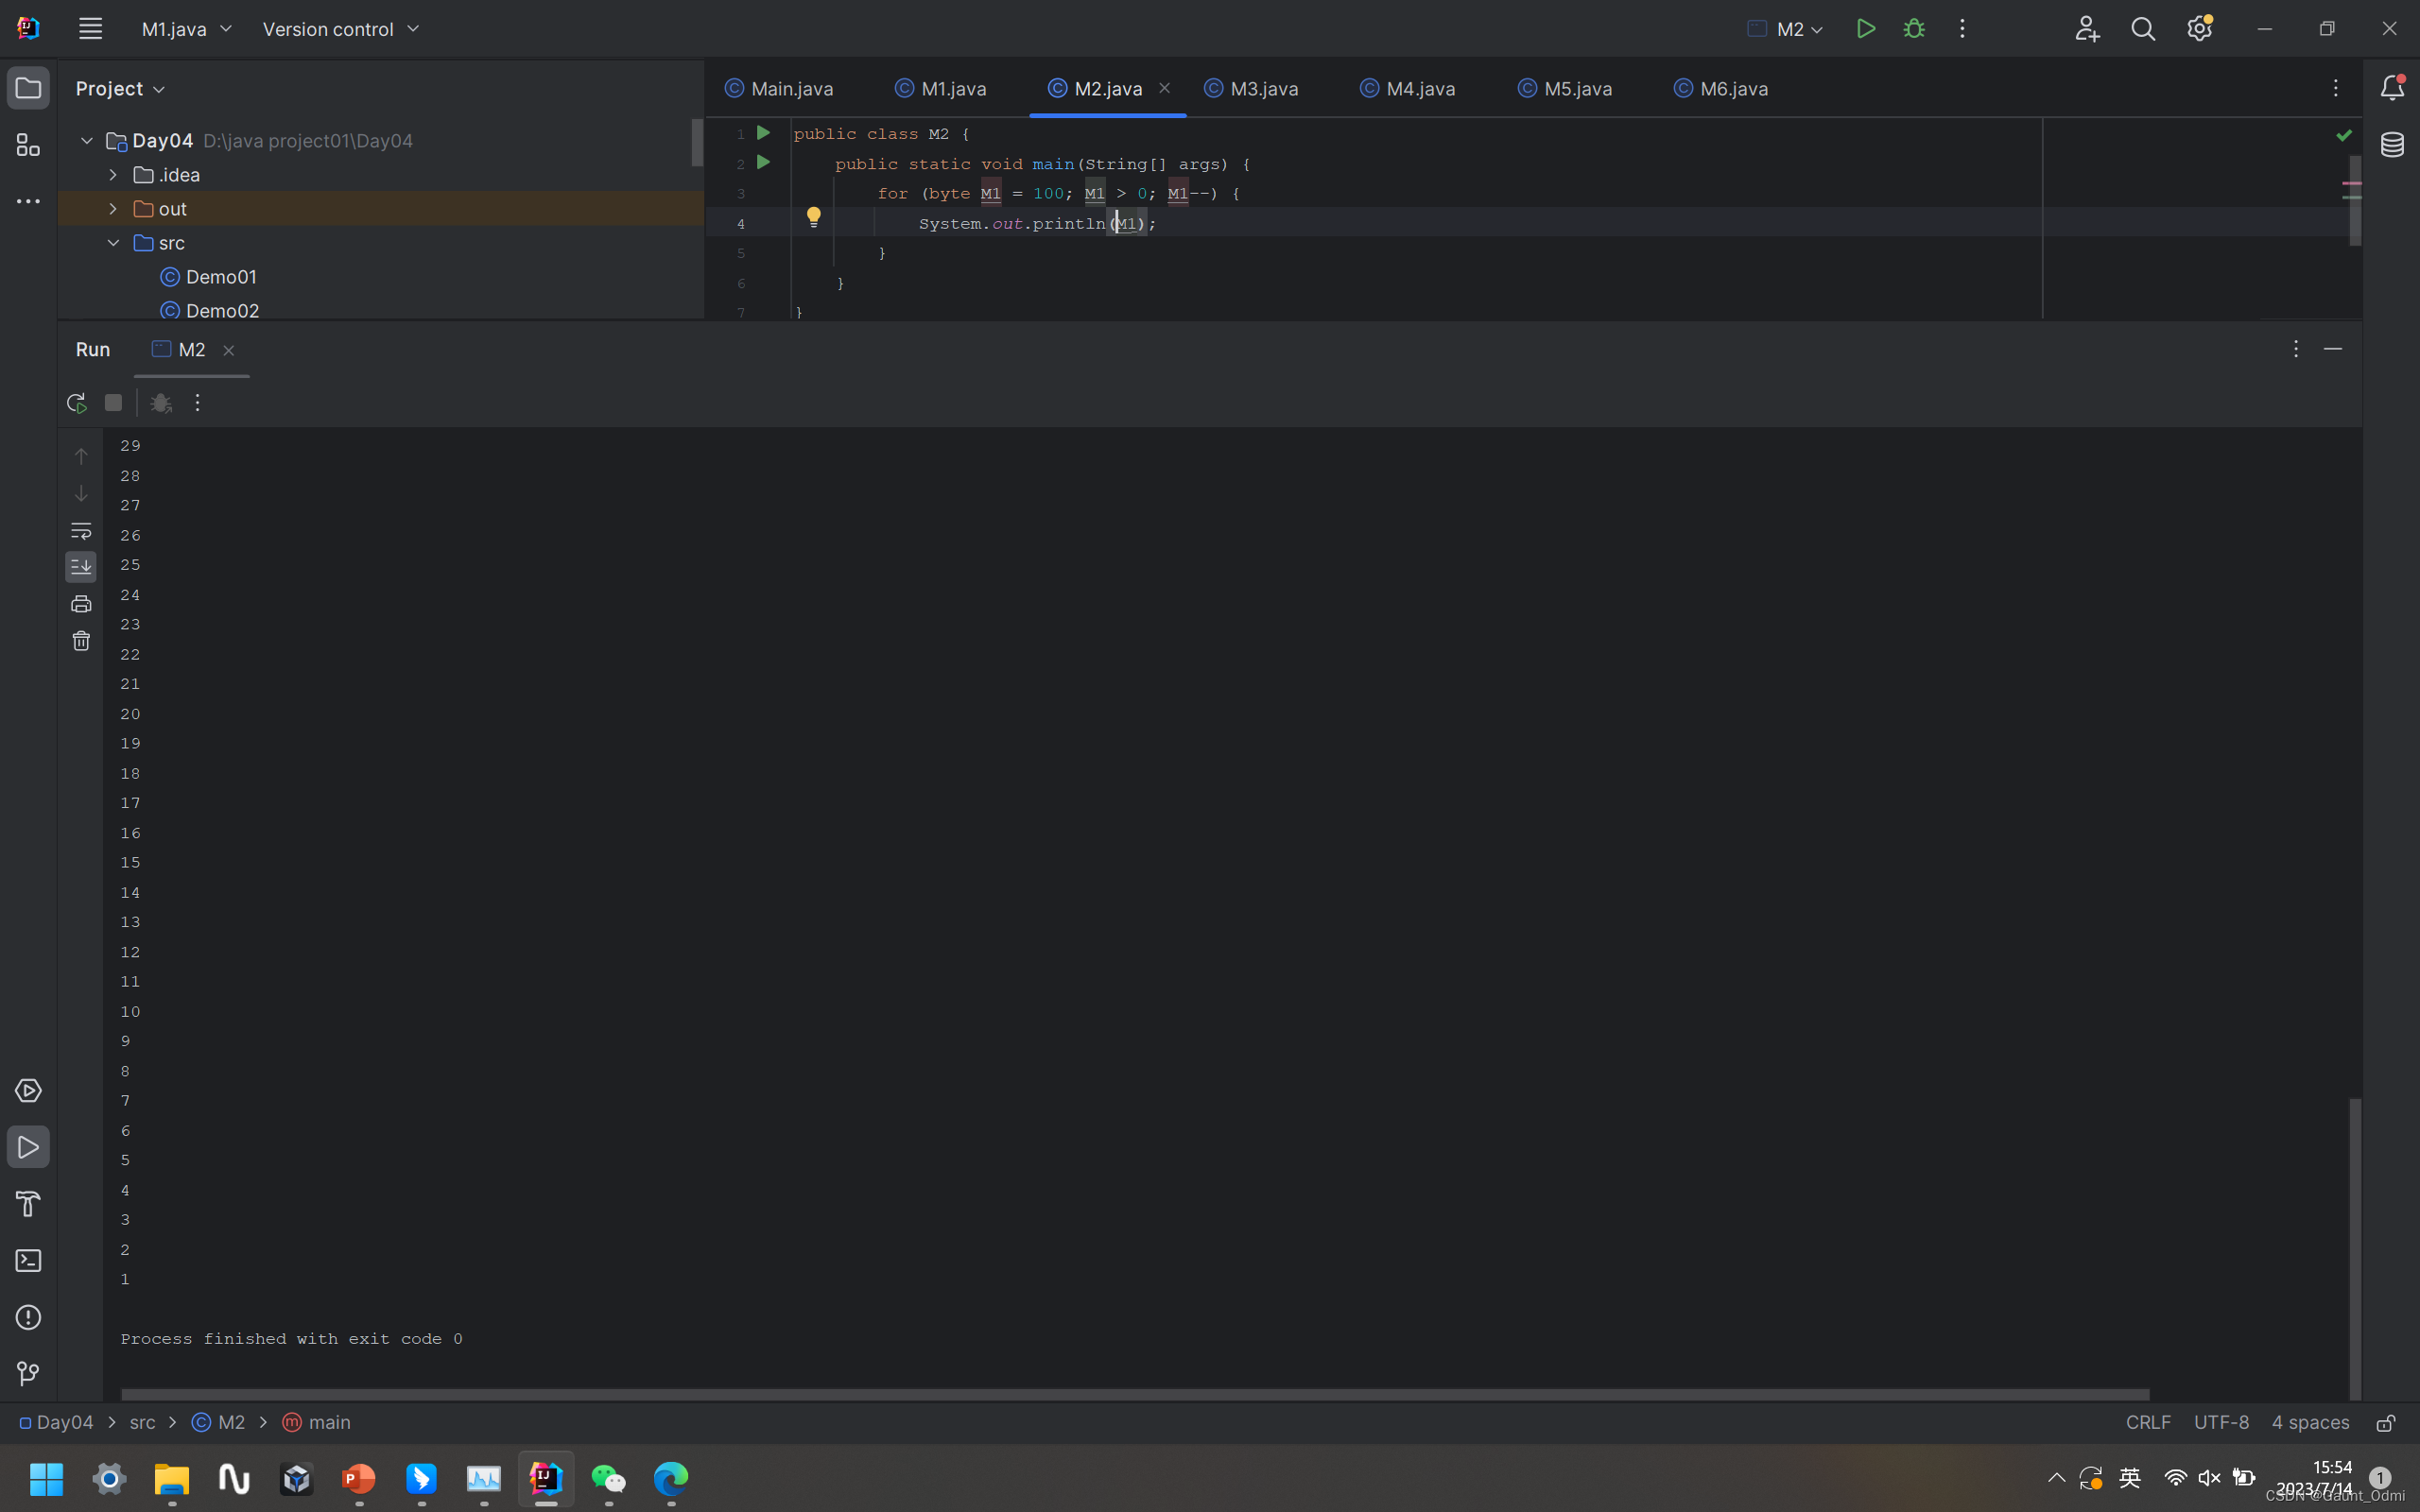The width and height of the screenshot is (2420, 1512).
Task: Click the console horizontal scrollbar
Action: point(1135,1394)
